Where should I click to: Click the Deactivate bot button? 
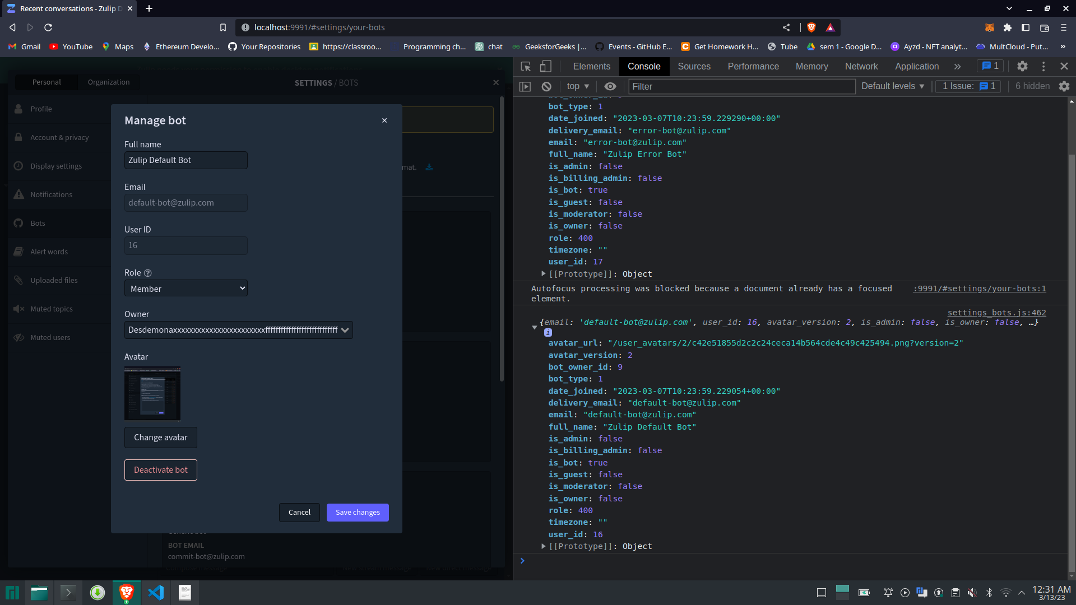point(160,469)
